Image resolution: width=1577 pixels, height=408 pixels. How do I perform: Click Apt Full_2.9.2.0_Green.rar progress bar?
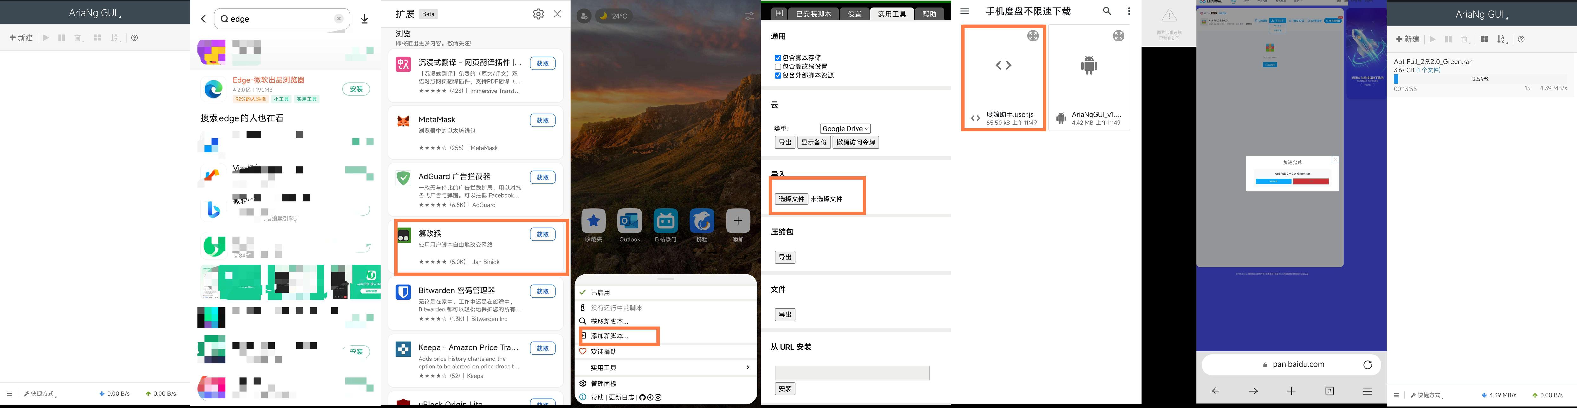click(x=1480, y=80)
